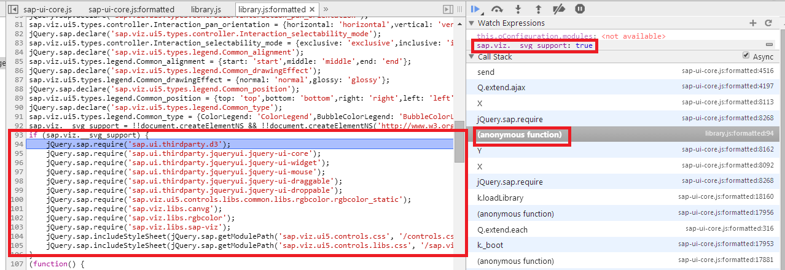Switch to the sap-ui-core.js tab
Viewport: 785px width, 270px height.
click(x=47, y=10)
